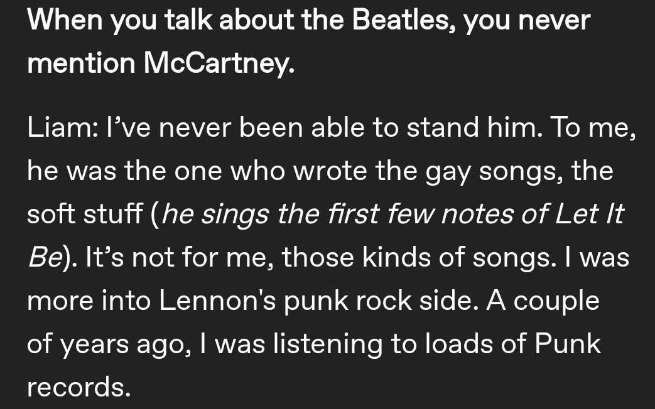655x409 pixels.
Task: Click the word "Beatles," in the bold question
Action: pos(404,20)
